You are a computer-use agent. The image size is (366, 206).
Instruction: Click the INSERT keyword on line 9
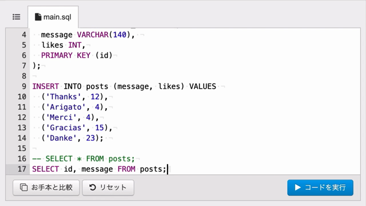pyautogui.click(x=46, y=86)
